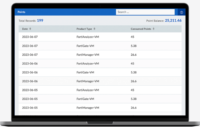Select Point Balance value 25,211.46
This screenshot has width=200, height=127.
pyautogui.click(x=173, y=20)
